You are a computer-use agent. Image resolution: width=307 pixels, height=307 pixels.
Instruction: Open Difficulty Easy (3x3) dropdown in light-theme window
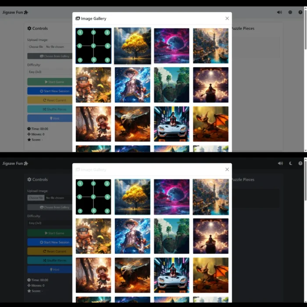50,72
